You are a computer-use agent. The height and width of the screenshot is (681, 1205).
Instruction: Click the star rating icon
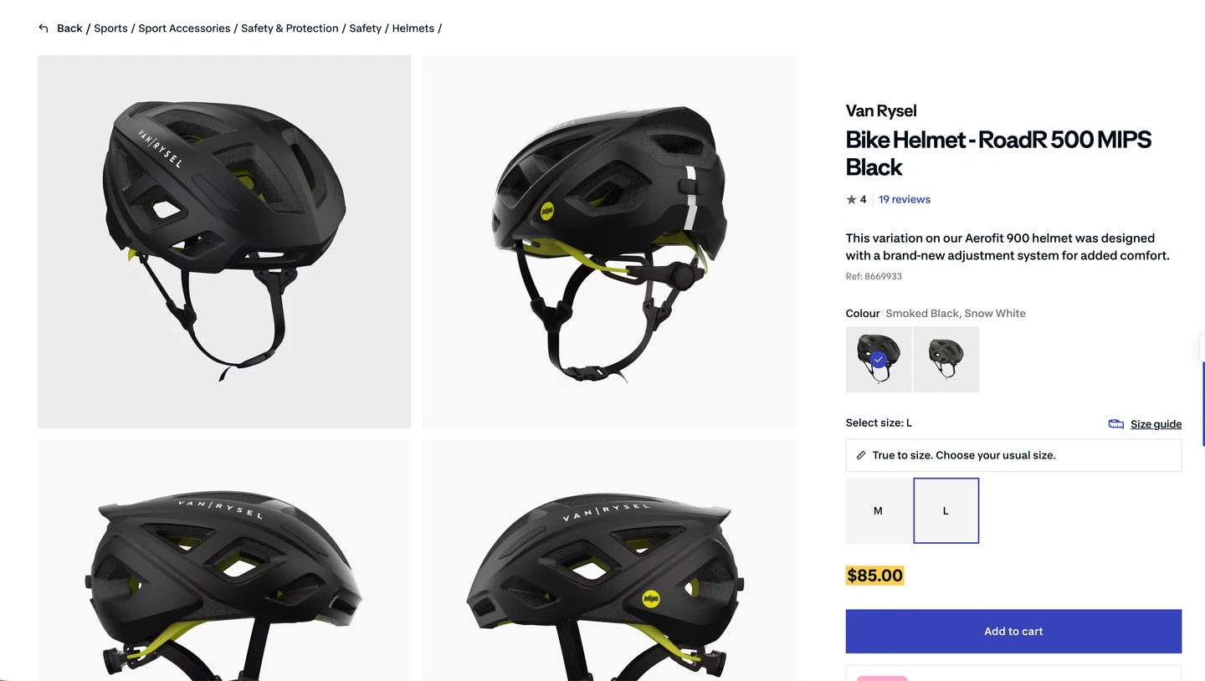(x=851, y=199)
